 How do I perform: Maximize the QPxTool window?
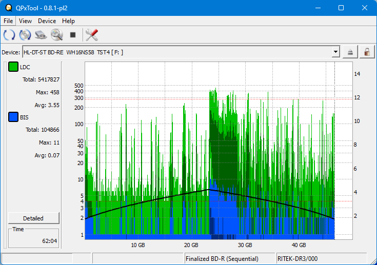(341, 8)
